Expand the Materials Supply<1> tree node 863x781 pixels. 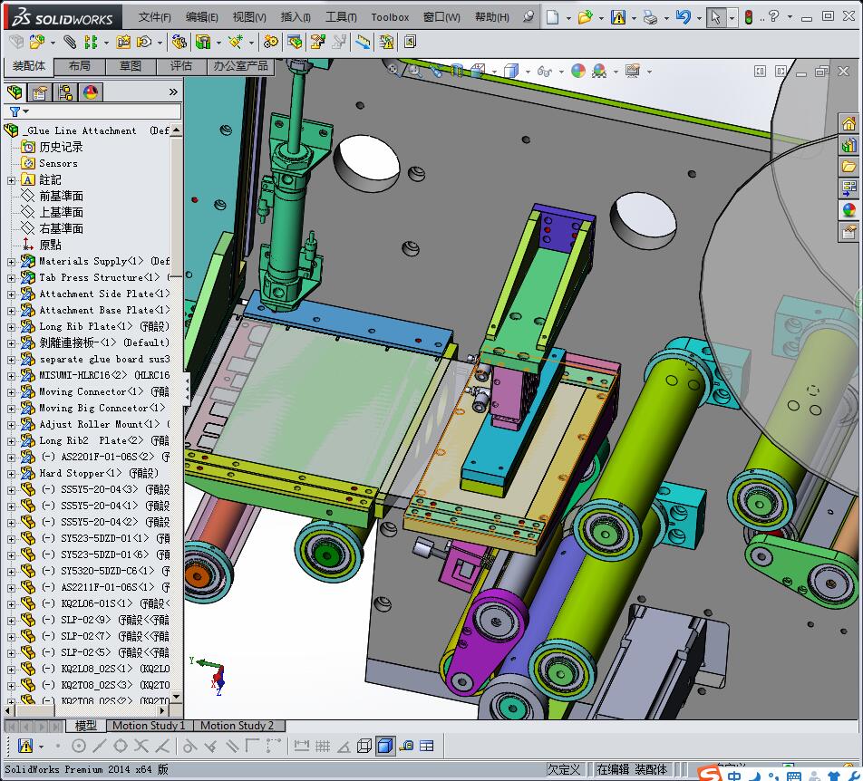pyautogui.click(x=11, y=262)
